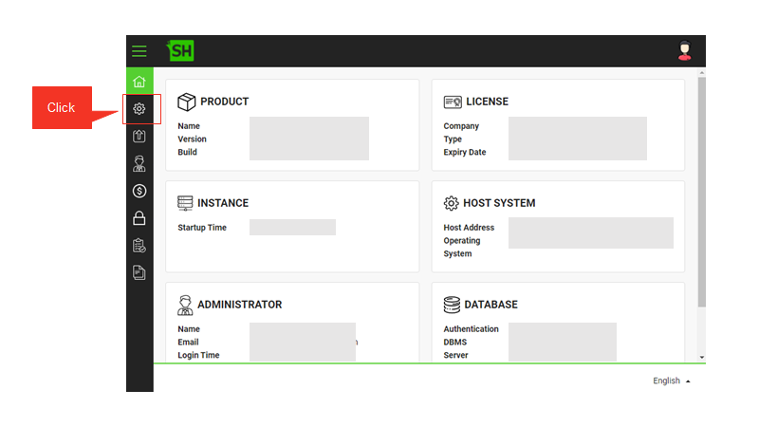Go to the Home sidebar icon
The height and width of the screenshot is (427, 759).
coord(139,82)
